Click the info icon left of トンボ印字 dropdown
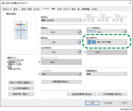 pos(39,74)
